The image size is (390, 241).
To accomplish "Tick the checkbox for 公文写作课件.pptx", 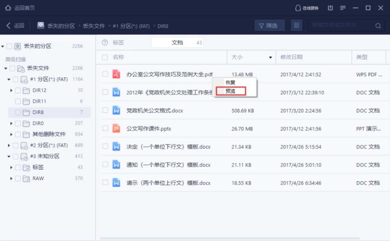I will point(105,128).
